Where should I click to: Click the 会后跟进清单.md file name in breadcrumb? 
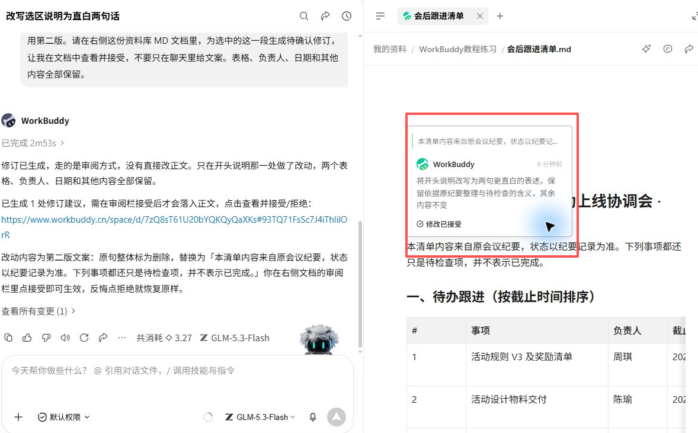539,49
